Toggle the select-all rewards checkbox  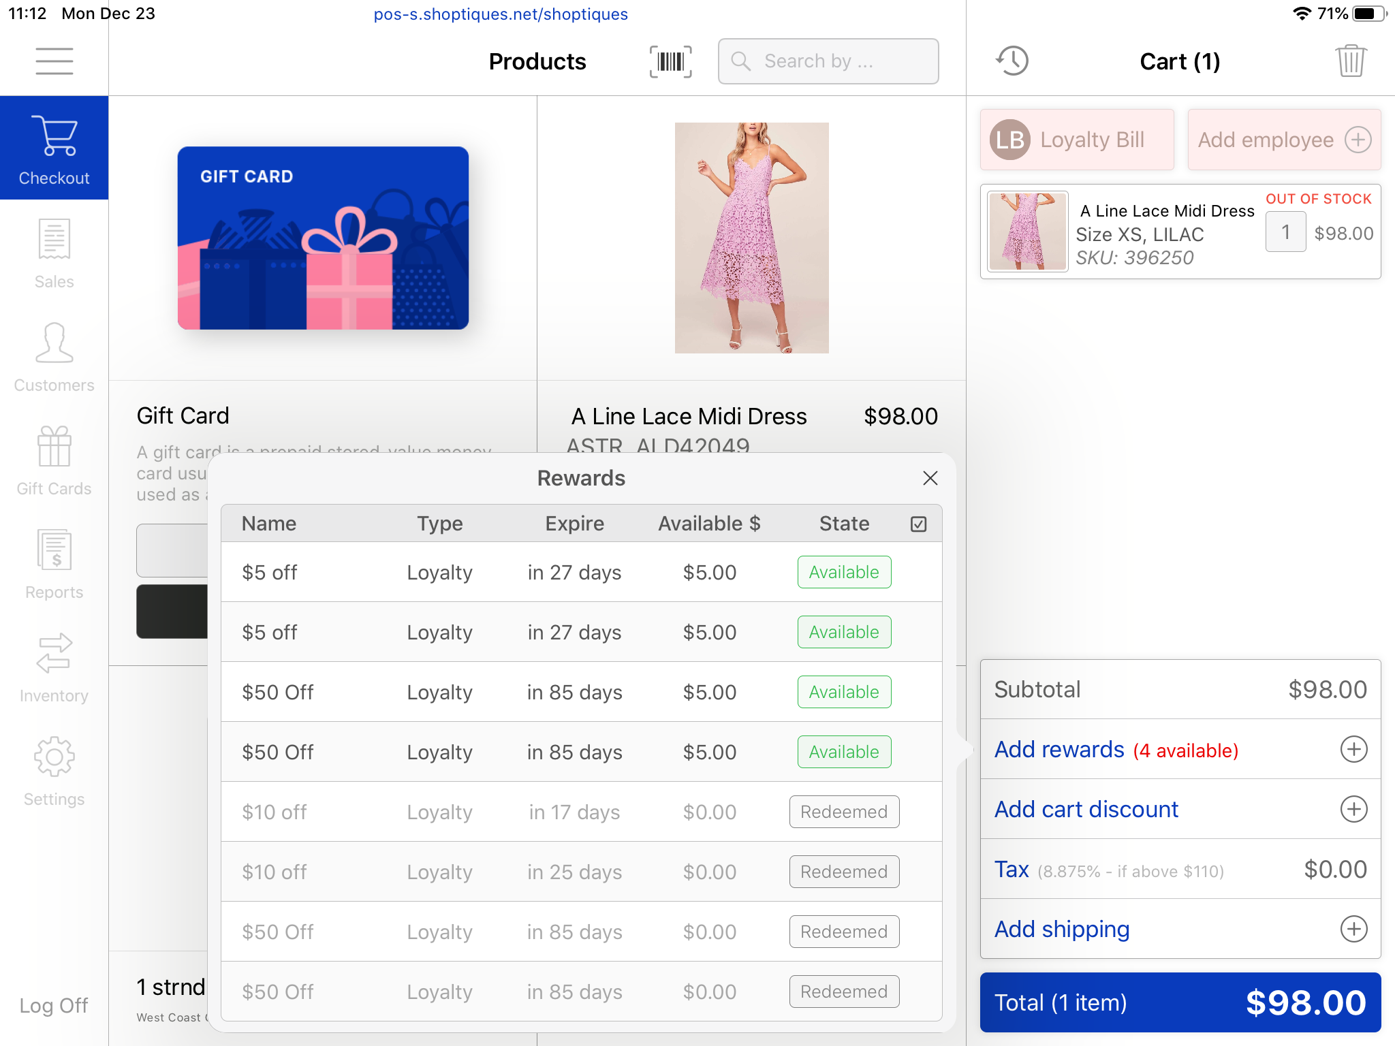point(918,524)
